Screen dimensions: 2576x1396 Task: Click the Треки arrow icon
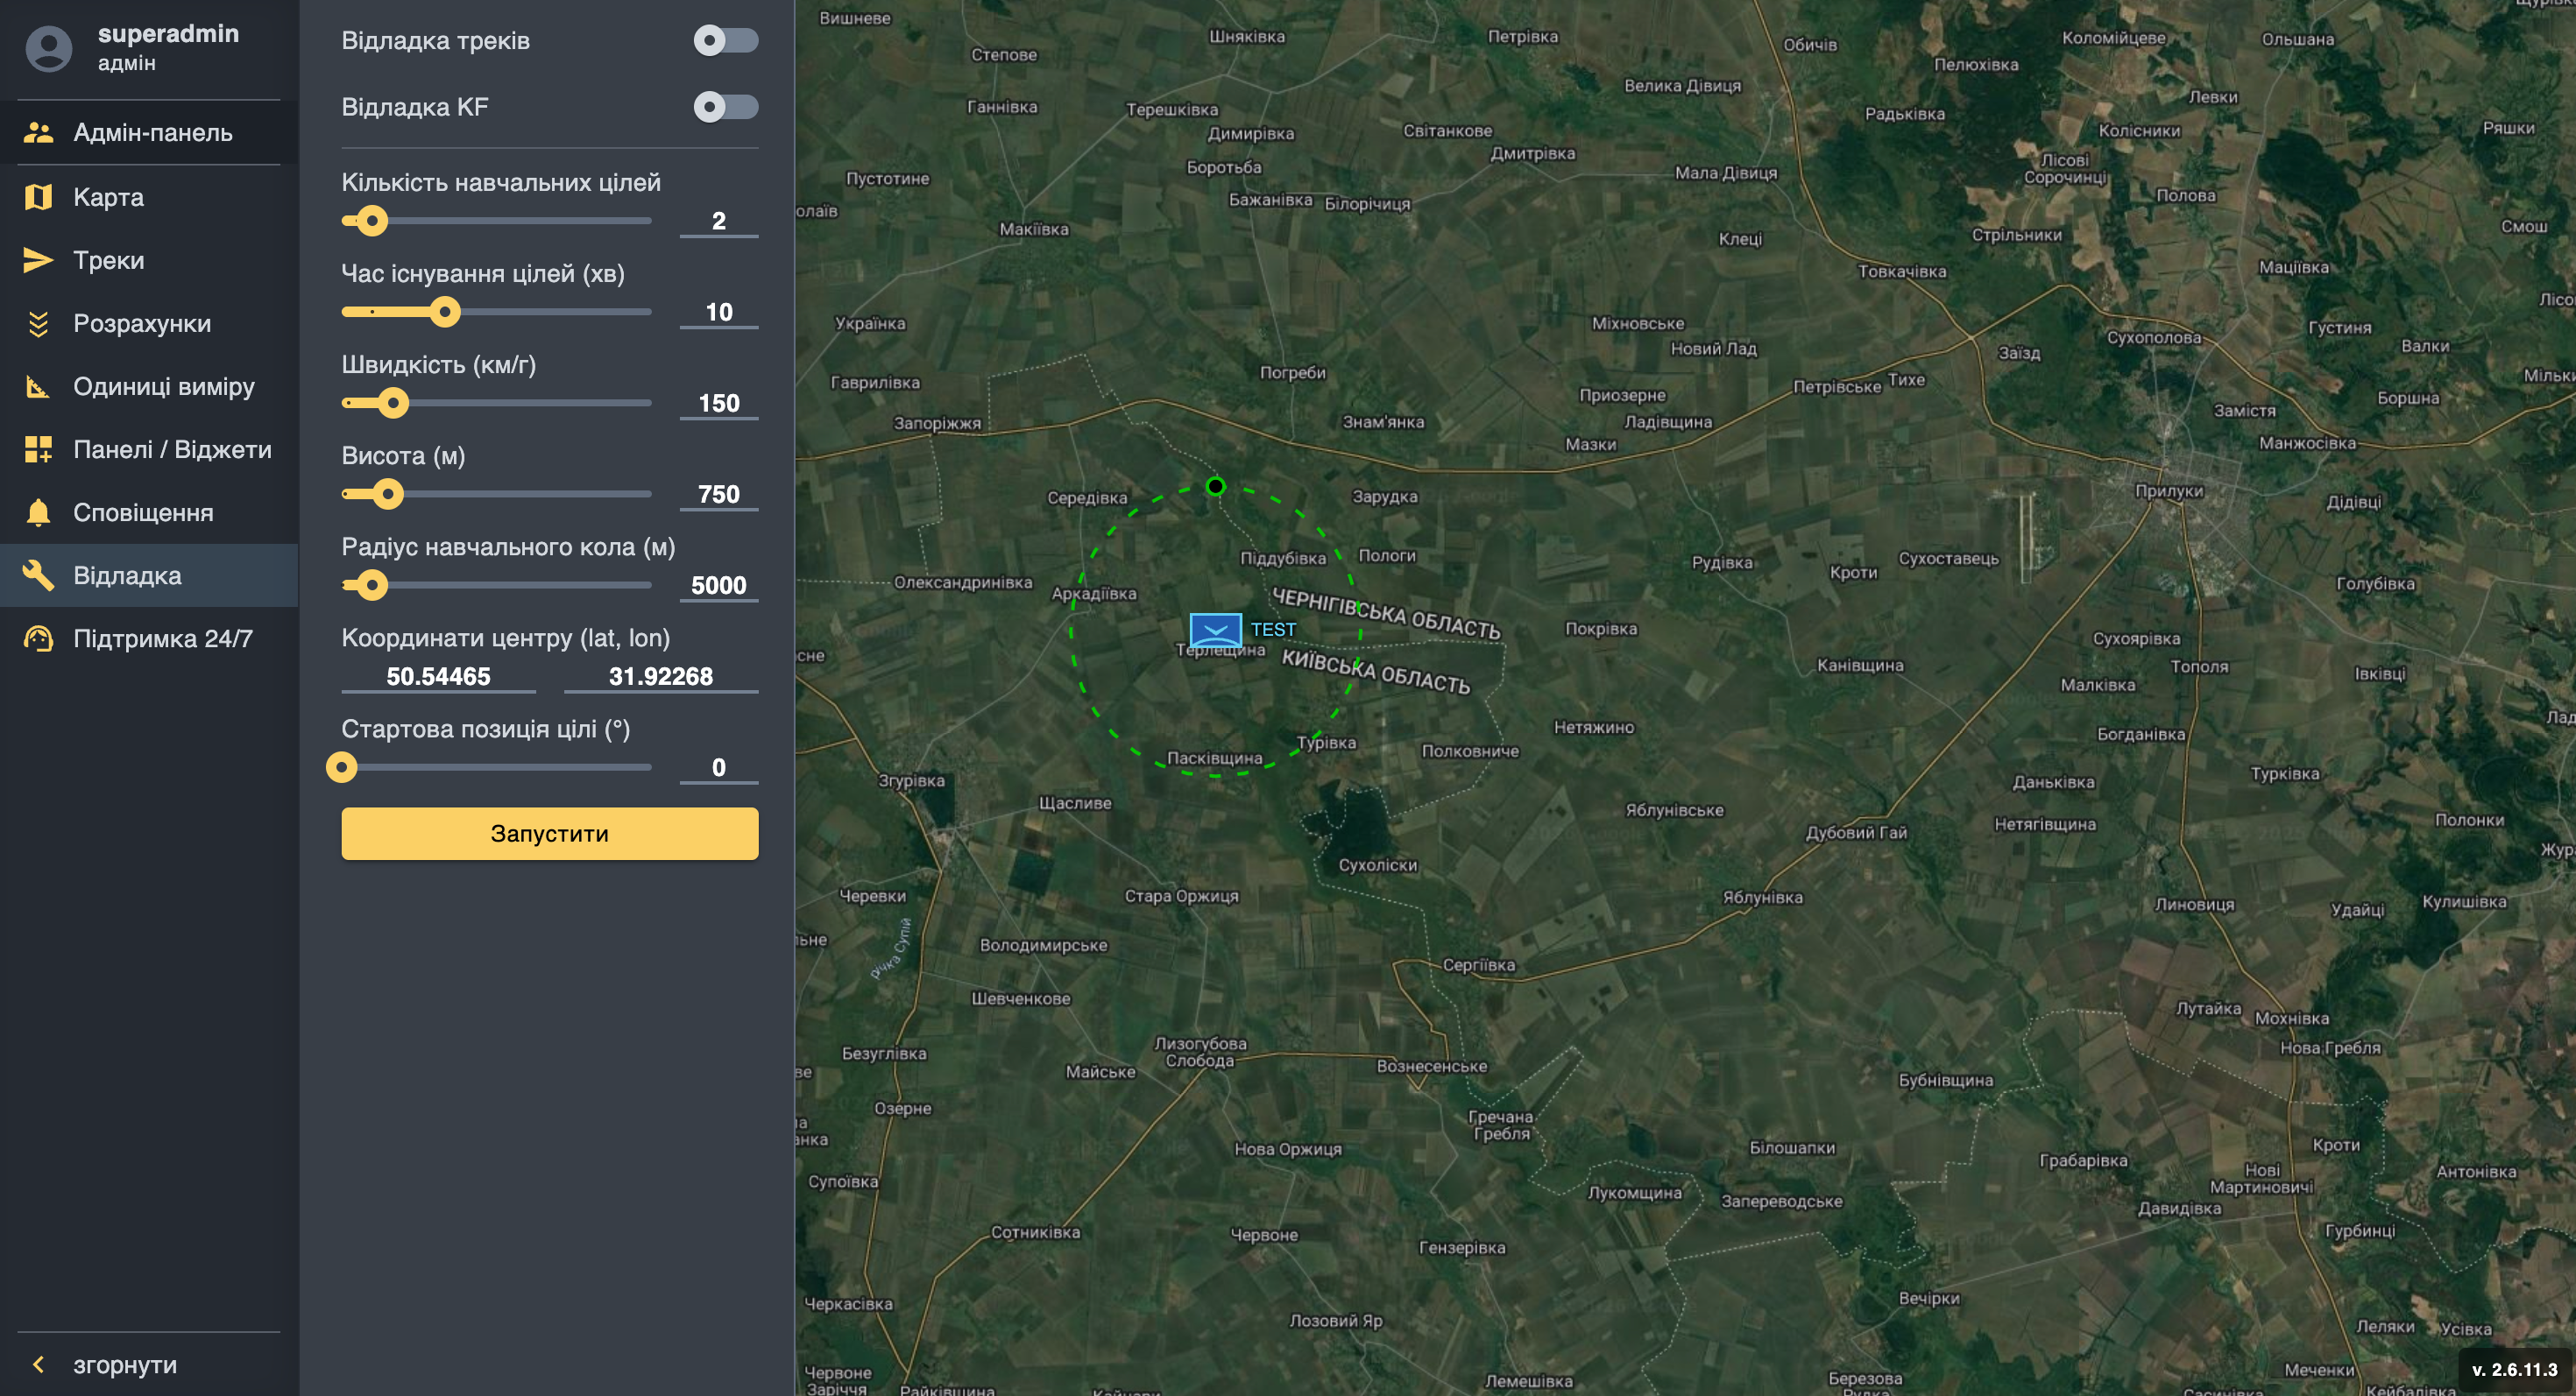click(x=38, y=261)
